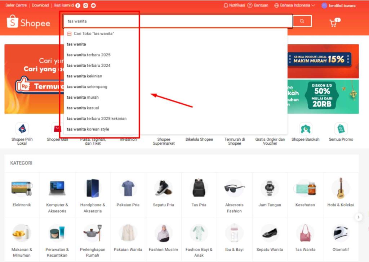Image resolution: width=369 pixels, height=262 pixels.
Task: Open Makin Murah 15% banner
Action: (323, 61)
